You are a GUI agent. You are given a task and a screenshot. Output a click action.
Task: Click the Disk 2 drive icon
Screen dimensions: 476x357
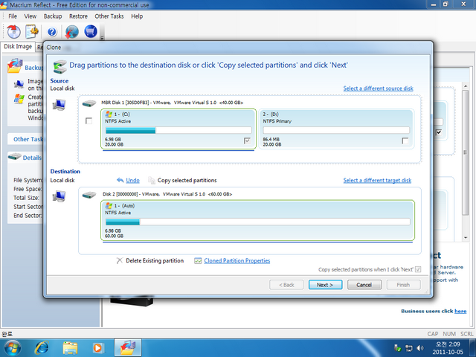(x=89, y=195)
